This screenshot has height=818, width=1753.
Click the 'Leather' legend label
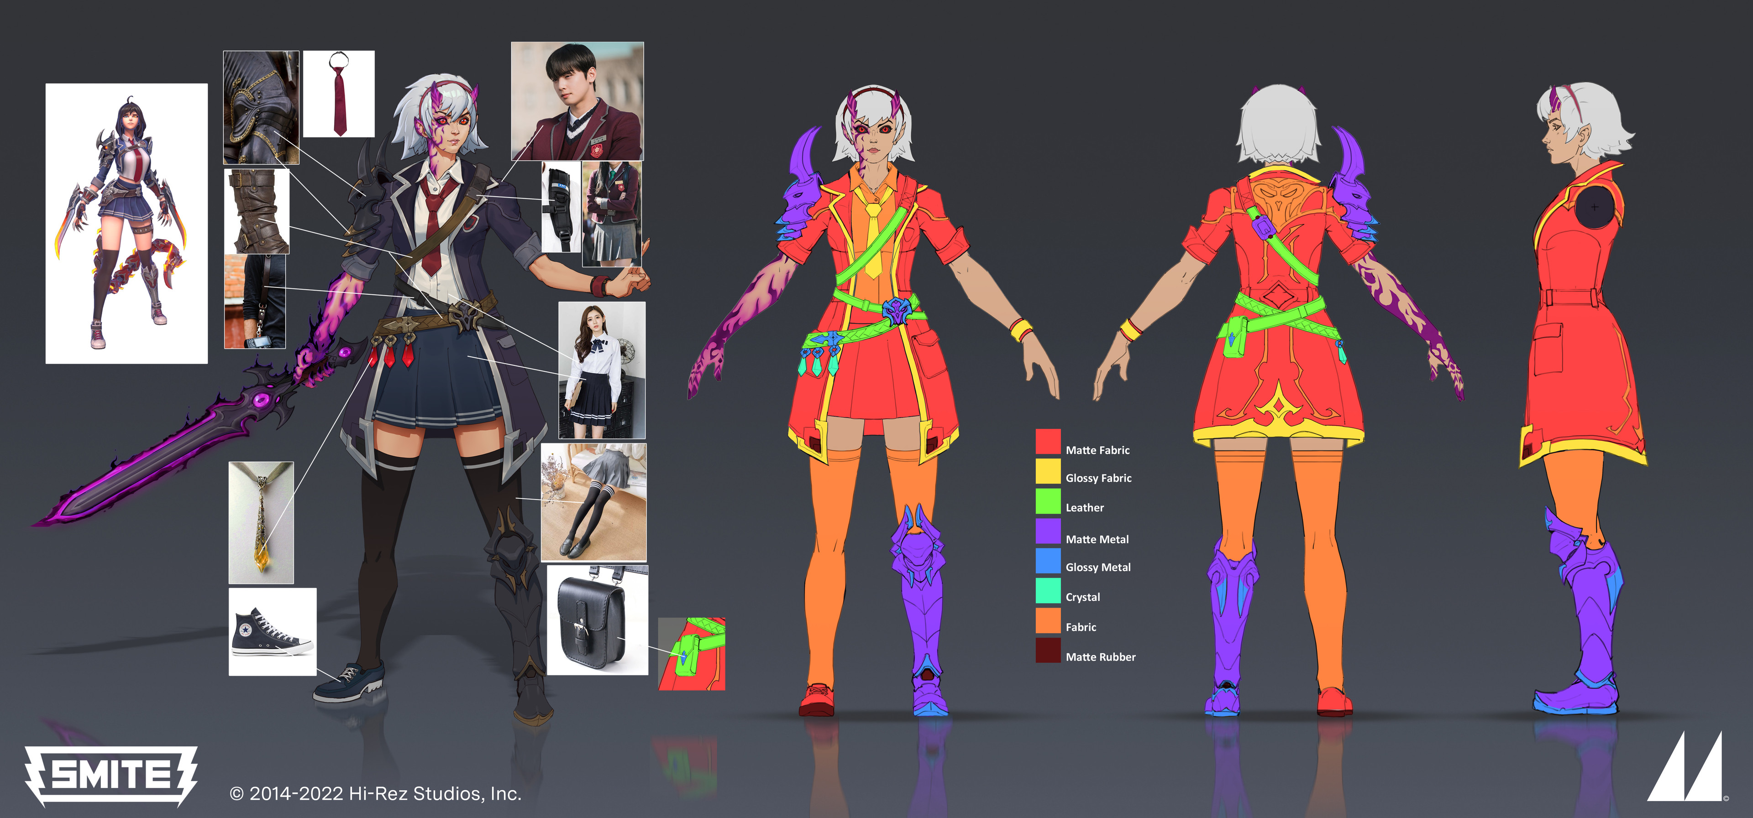click(1085, 507)
